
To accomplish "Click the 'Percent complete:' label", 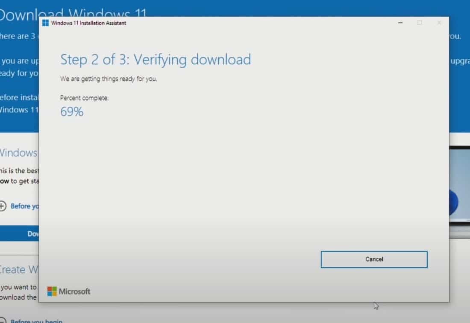I will pyautogui.click(x=85, y=98).
